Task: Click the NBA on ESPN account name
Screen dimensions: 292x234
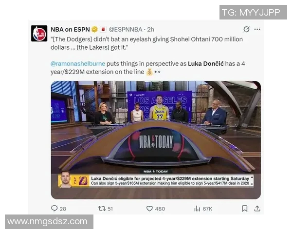Action: pyautogui.click(x=70, y=29)
